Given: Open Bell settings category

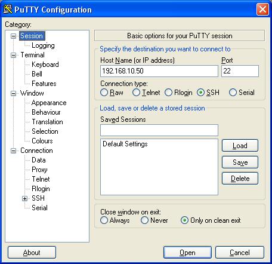Looking at the screenshot, I should (x=37, y=74).
